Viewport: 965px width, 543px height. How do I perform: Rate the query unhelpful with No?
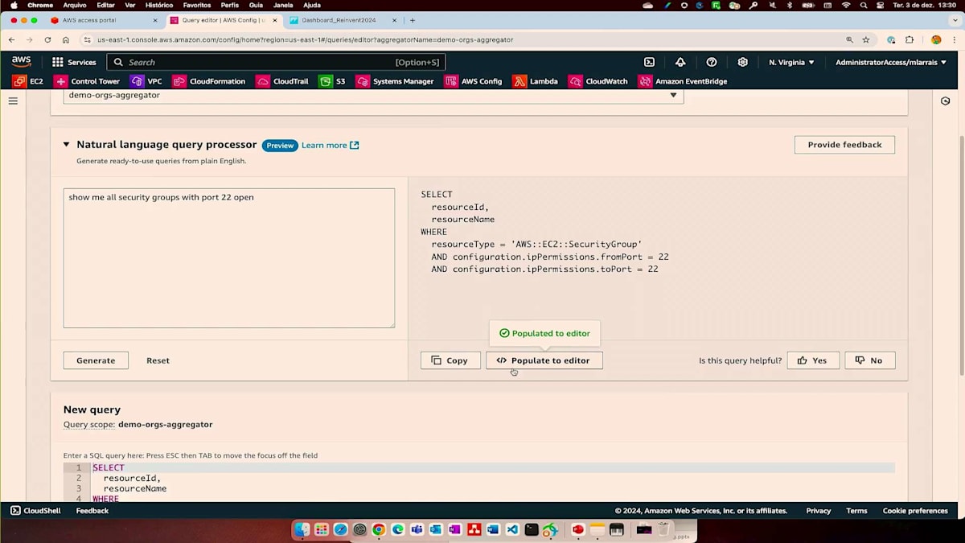870,360
